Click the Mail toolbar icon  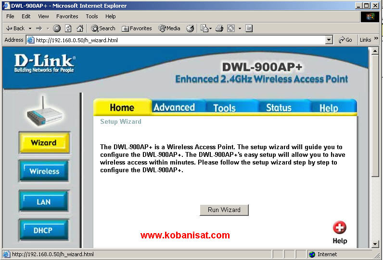click(x=205, y=28)
